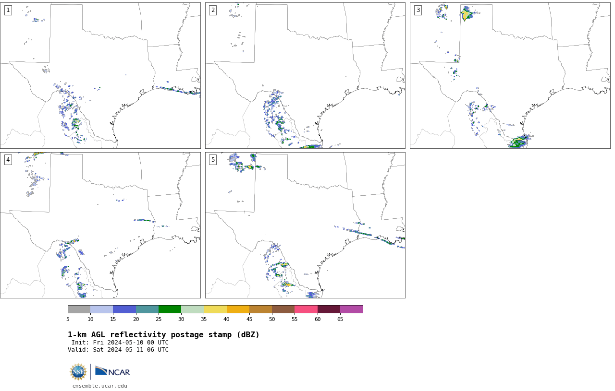Viewport: 615px width, 391px height.
Task: Open ensemble member 1 reflectivity map
Action: tap(100, 75)
